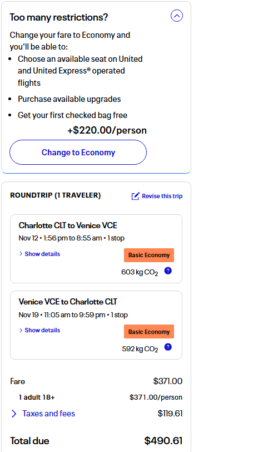Viewport: 278px width, 452px height.
Task: Collapse the 'Too many restrictions?' panel
Action: pyautogui.click(x=177, y=16)
